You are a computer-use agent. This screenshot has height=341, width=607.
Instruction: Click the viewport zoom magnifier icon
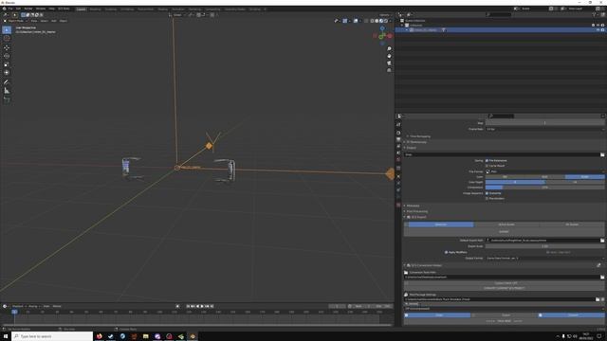(x=389, y=48)
